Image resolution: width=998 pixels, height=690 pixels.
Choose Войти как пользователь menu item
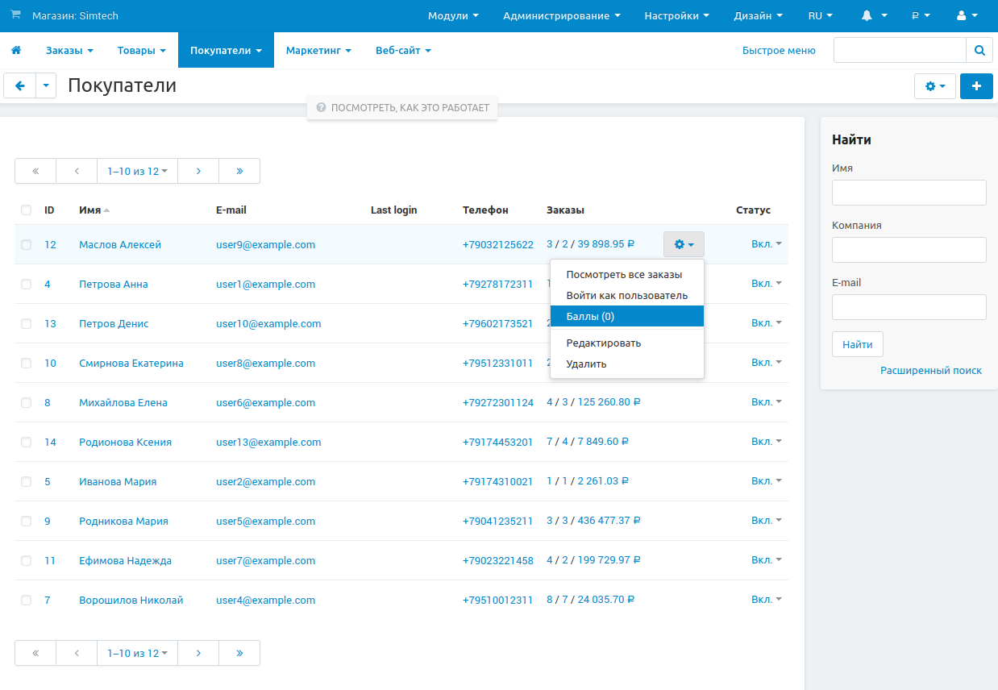click(x=626, y=296)
